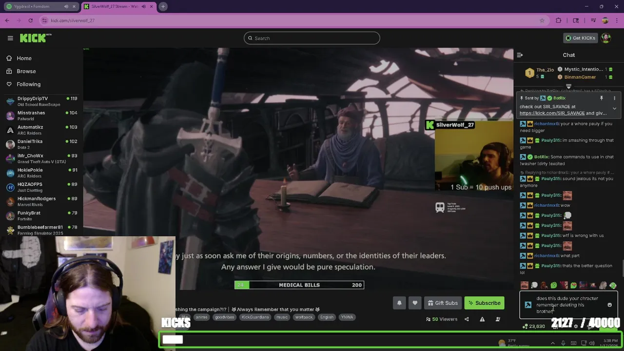Open a new browser tab
The image size is (624, 351).
(x=163, y=6)
